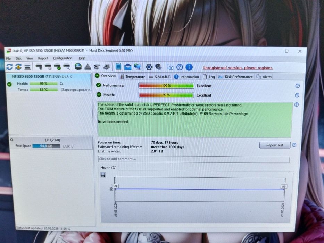Click the floppy disk save icon above graph

click(103, 175)
